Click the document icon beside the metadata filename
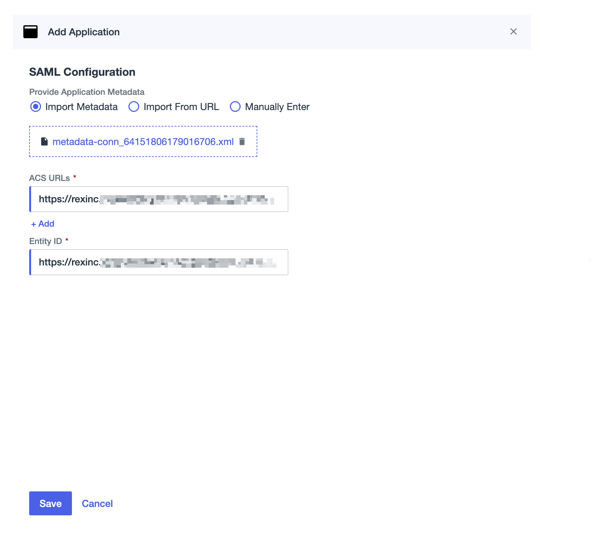Image resolution: width=603 pixels, height=538 pixels. click(x=44, y=141)
